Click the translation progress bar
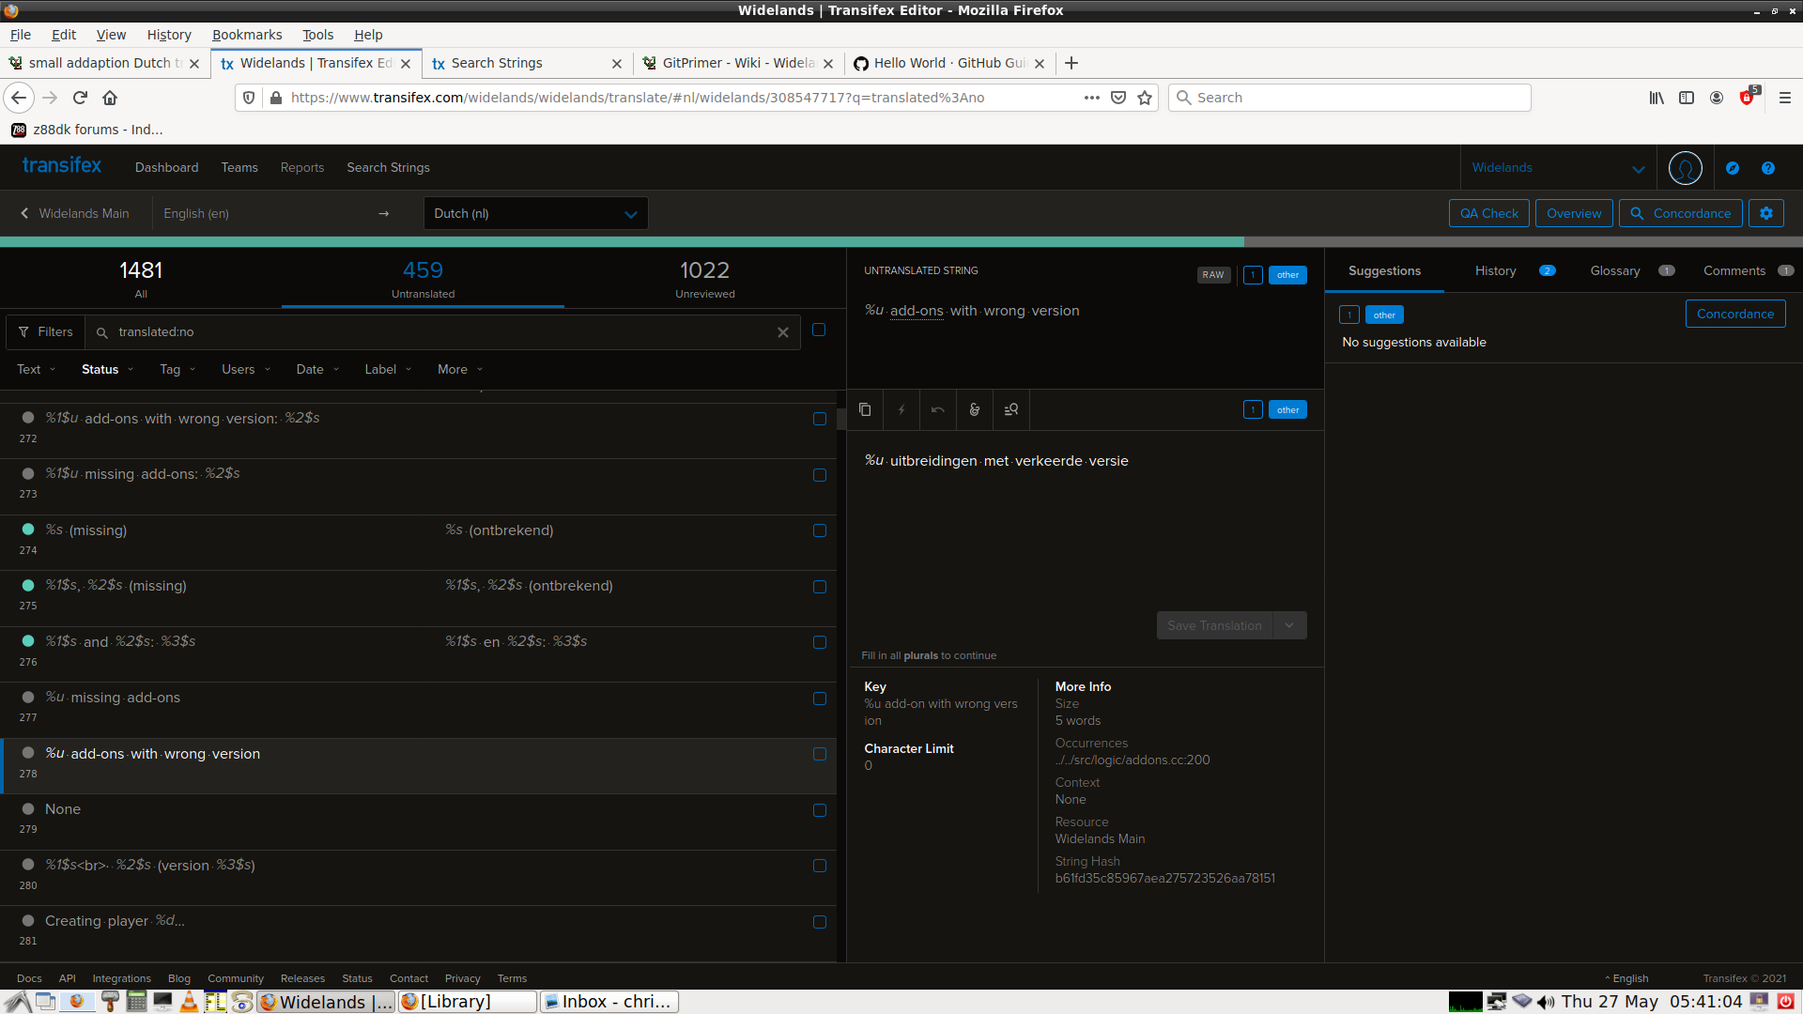This screenshot has width=1803, height=1014. (x=620, y=242)
